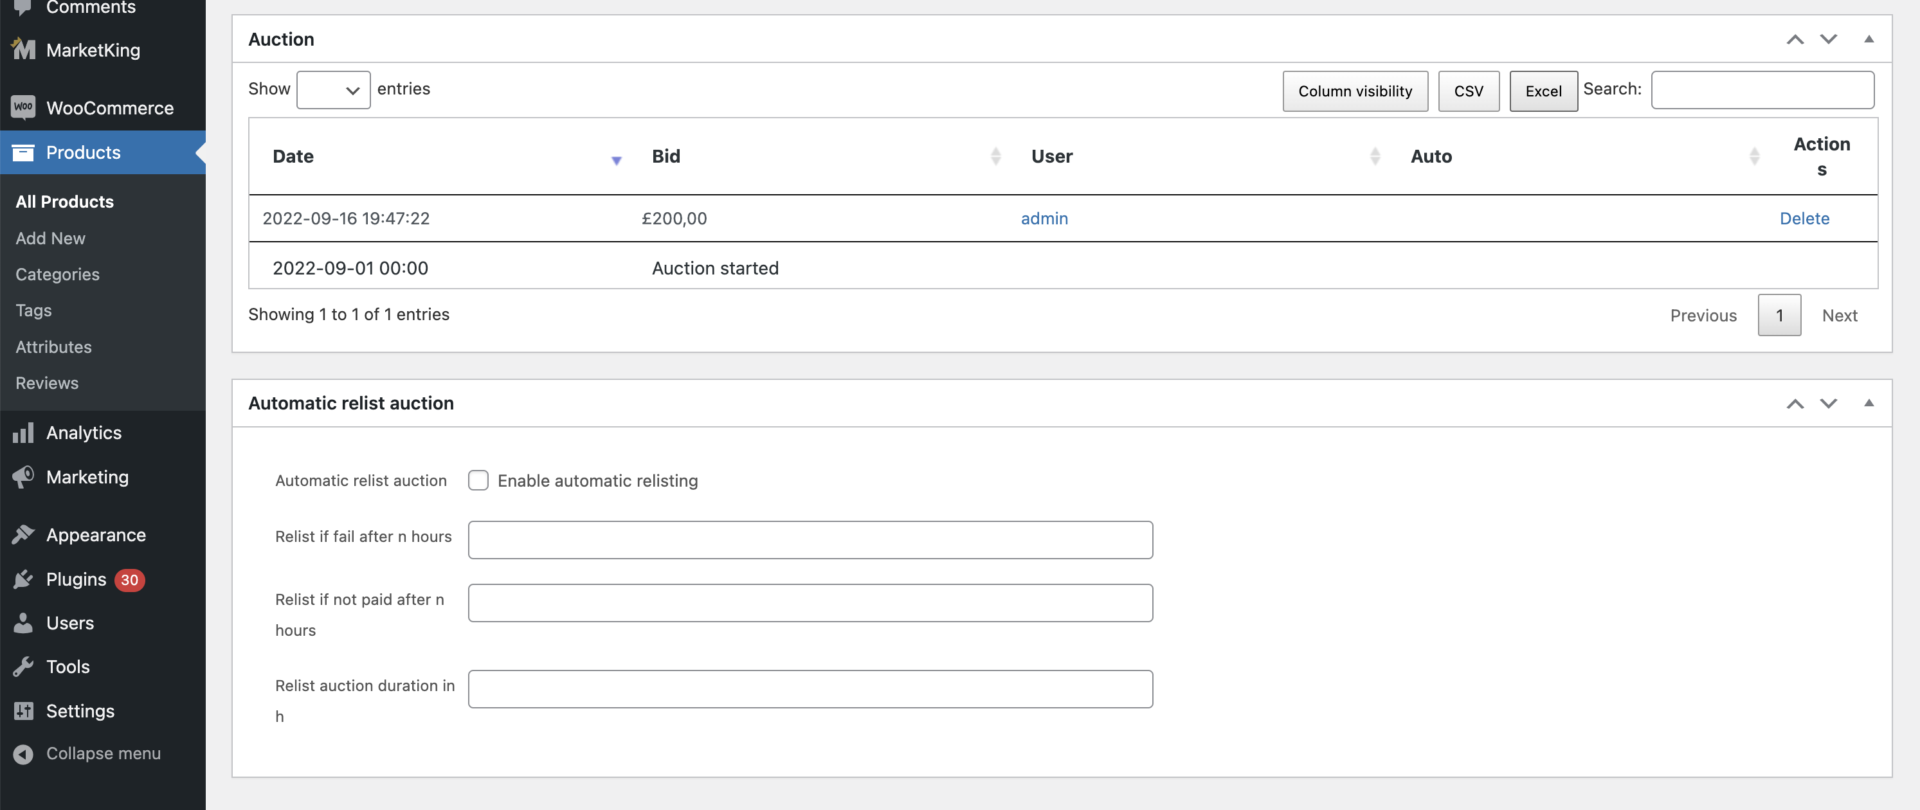Click the WooCommerce icon in sidebar
The image size is (1920, 810).
[x=23, y=107]
